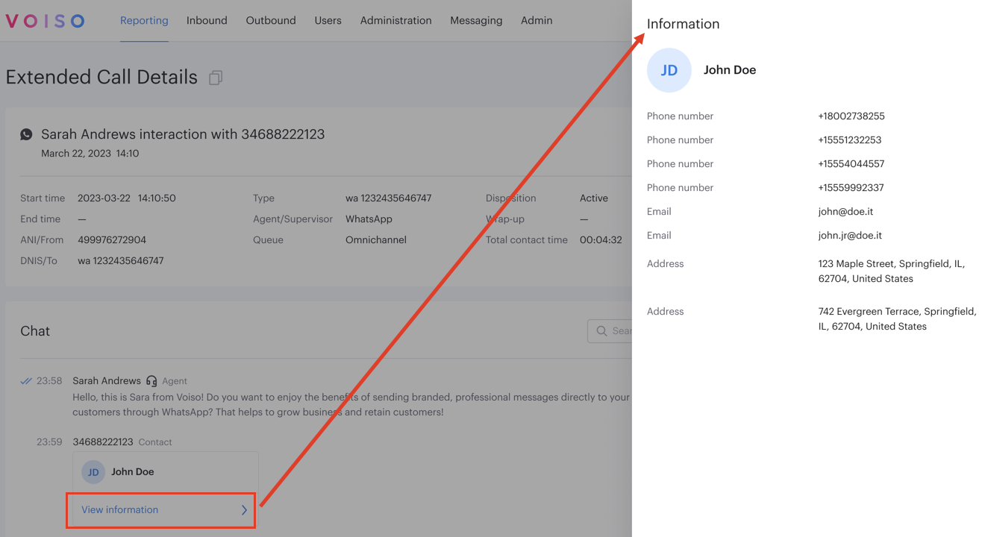
Task: Click the Voiso logo
Action: pos(45,21)
